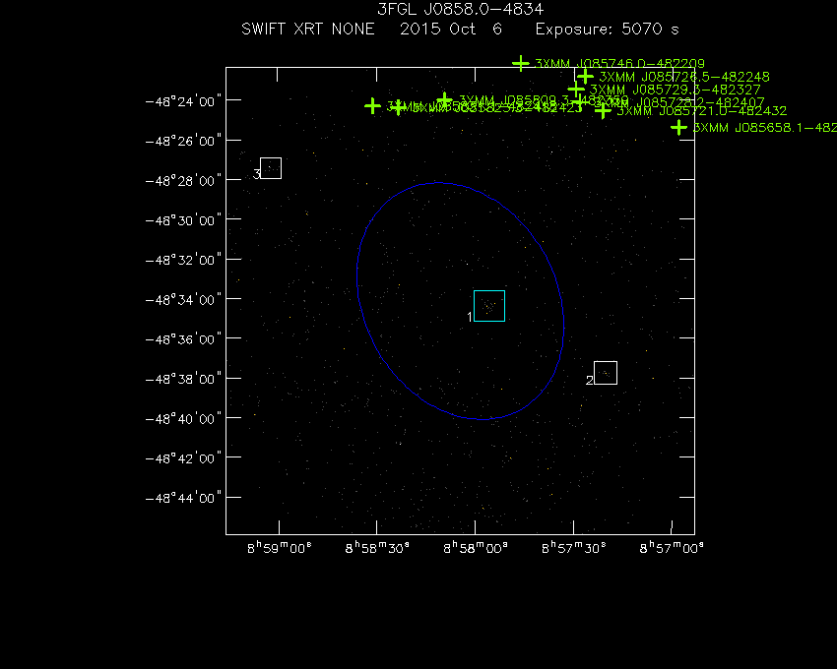Click right ascension label 8h57m00s
The image size is (837, 669).
672,548
